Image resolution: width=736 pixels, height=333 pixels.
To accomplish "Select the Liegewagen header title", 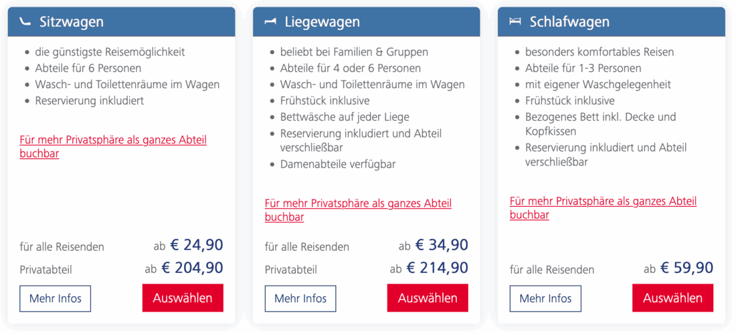I will 322,22.
